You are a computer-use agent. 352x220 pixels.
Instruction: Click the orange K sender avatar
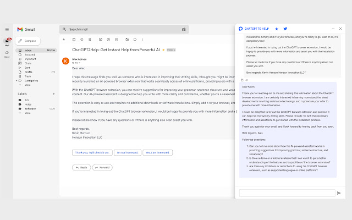pos(65,61)
